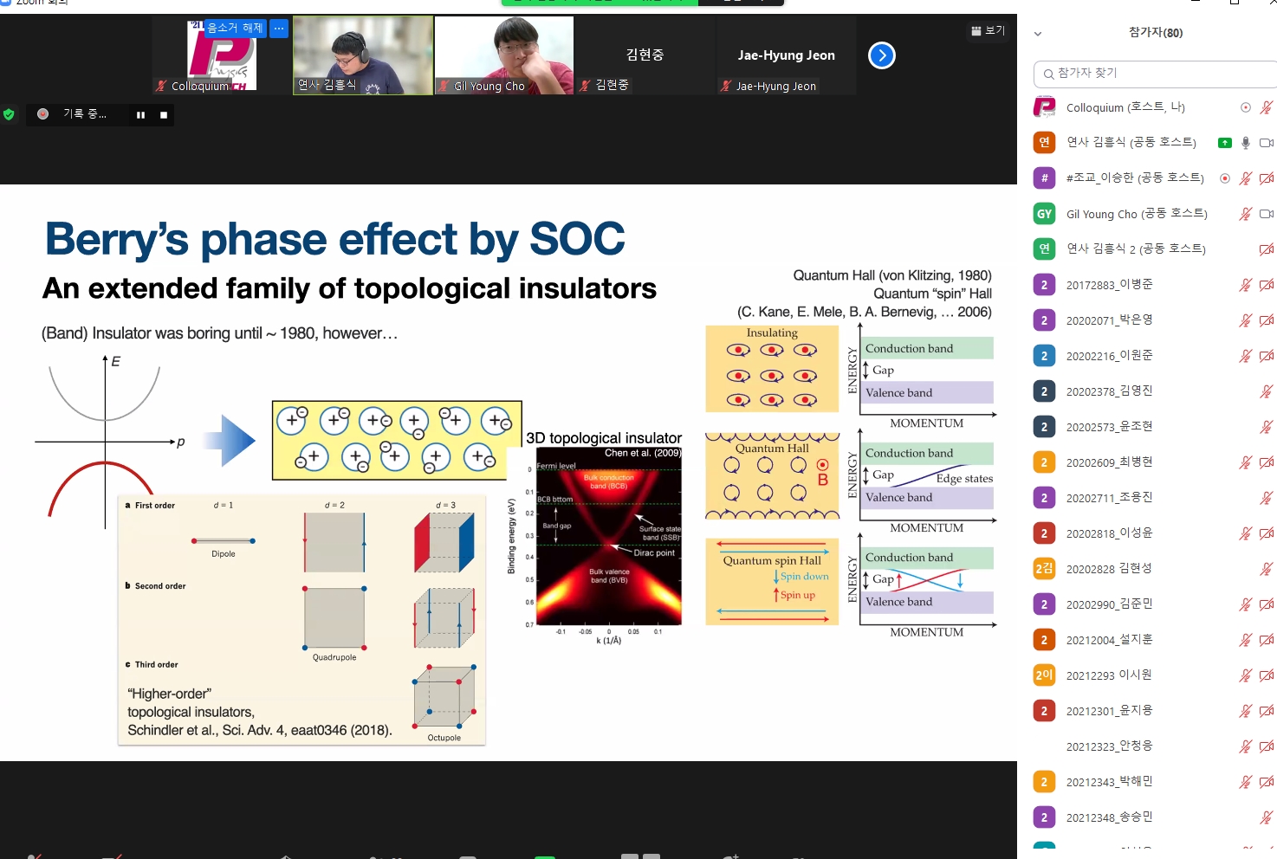Click muted mic icon for 20212348_송승민
1277x859 pixels.
pos(1266,817)
